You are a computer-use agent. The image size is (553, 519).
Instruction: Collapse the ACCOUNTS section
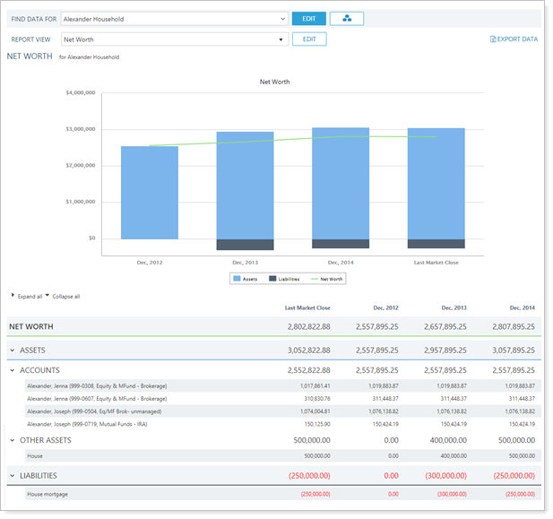pos(13,370)
